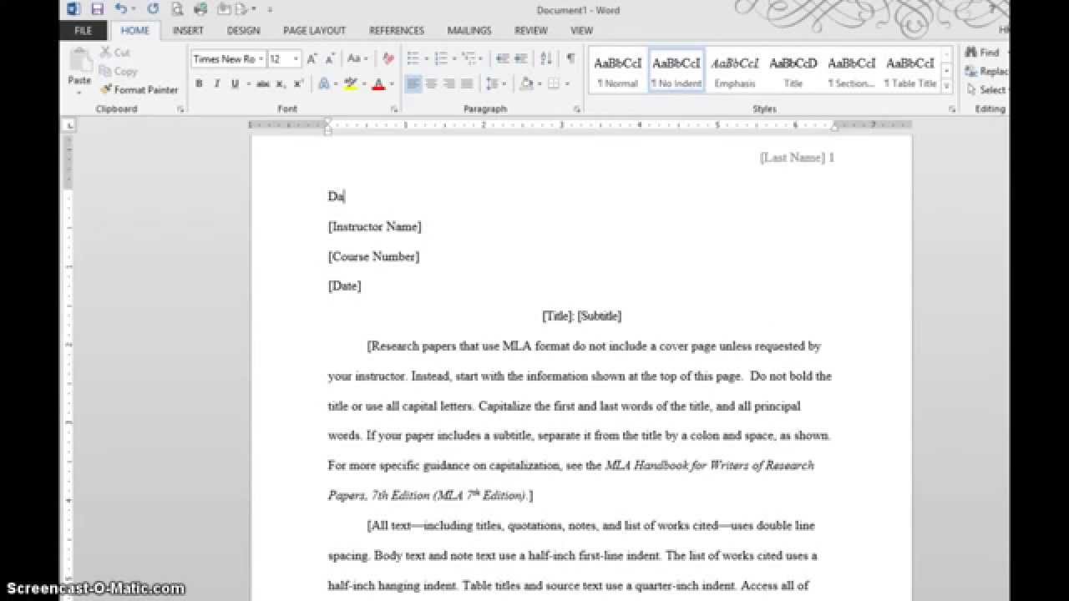This screenshot has height=601, width=1069.
Task: Apply the Title style
Action: coord(793,71)
